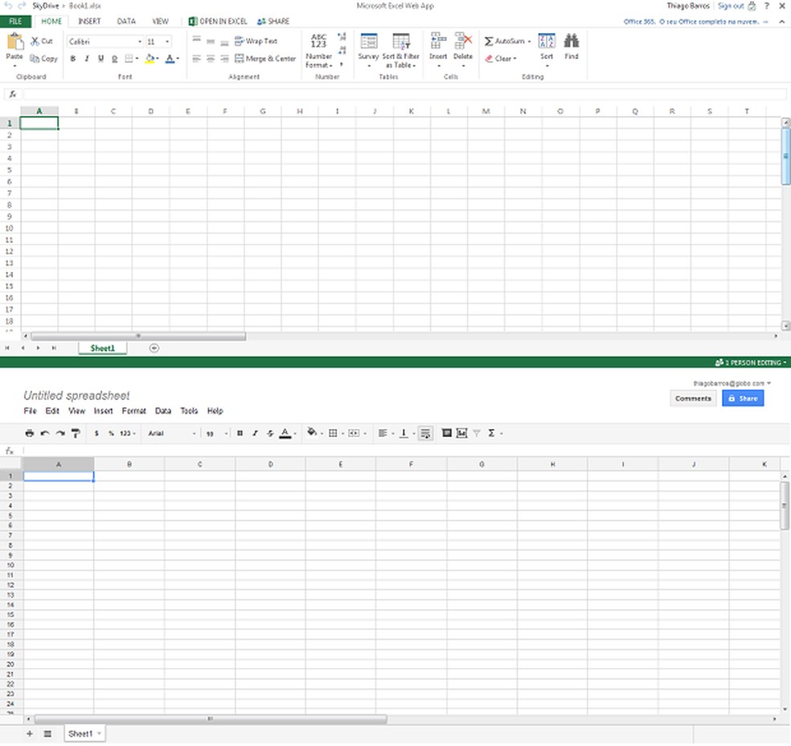Click the print icon in Google Sheets toolbar

[x=30, y=433]
